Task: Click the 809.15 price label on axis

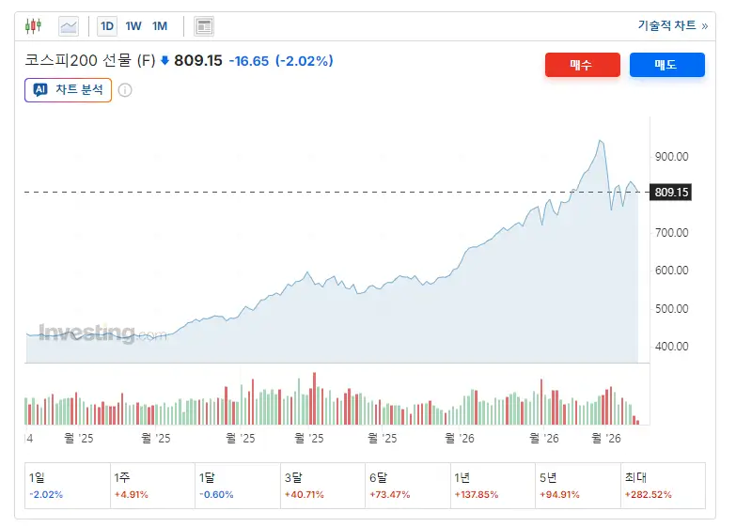Action: pos(671,193)
